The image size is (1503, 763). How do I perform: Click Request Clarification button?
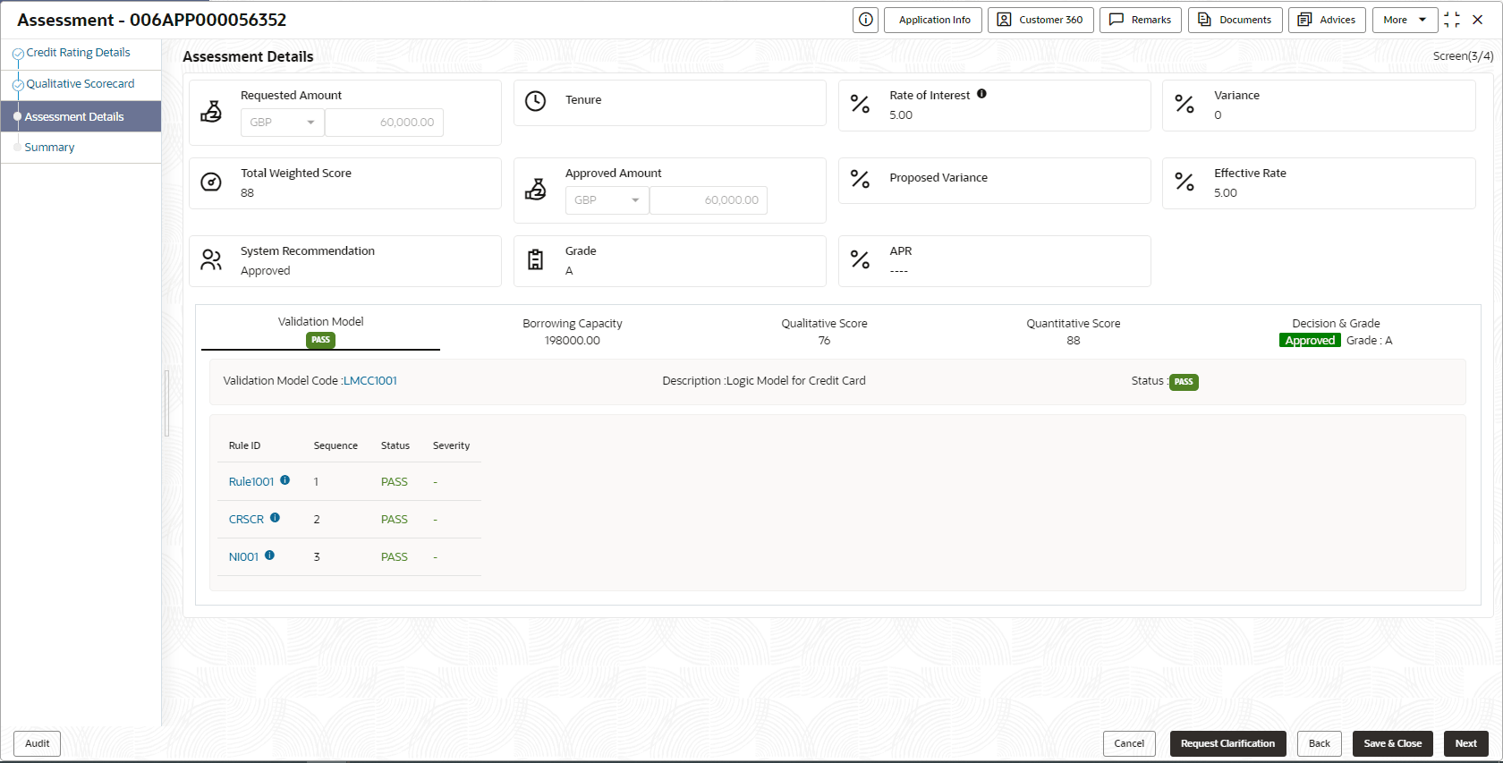1227,743
